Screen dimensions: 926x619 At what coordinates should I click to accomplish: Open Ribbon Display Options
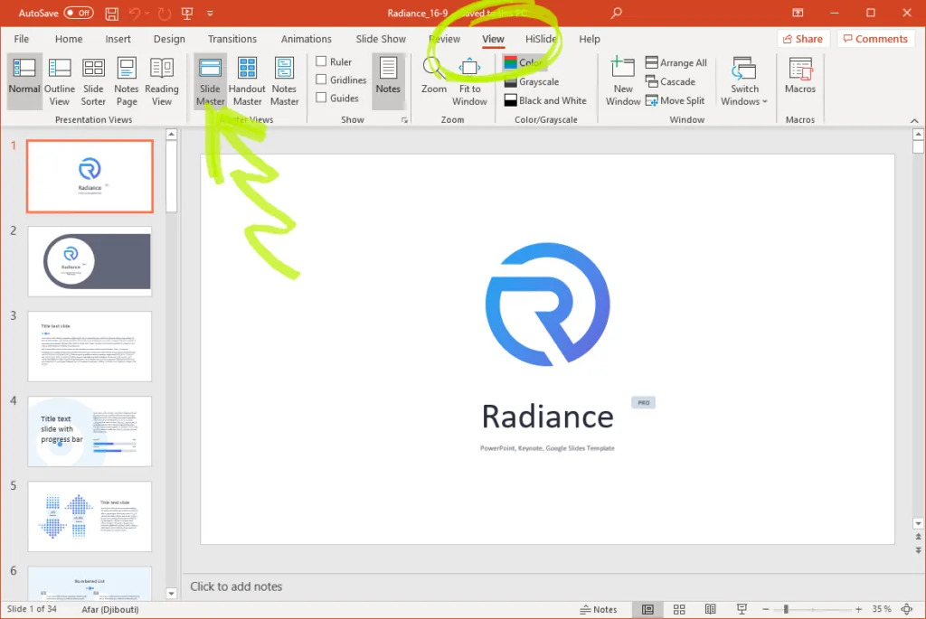tap(798, 13)
